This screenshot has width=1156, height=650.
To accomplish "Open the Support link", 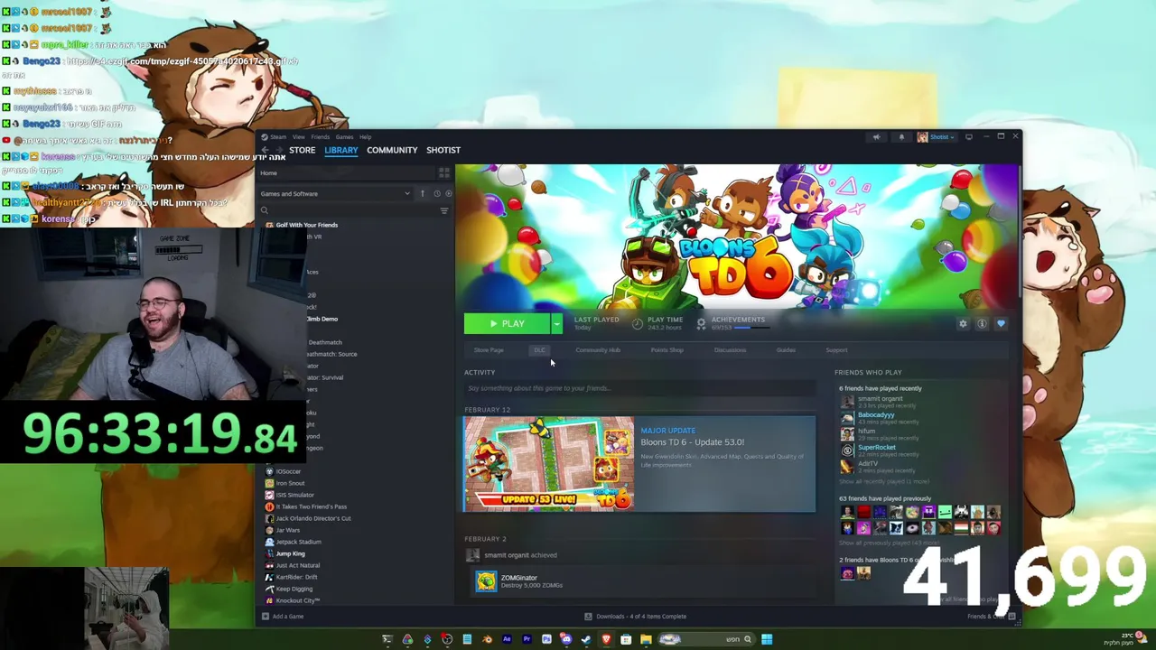I will 836,350.
